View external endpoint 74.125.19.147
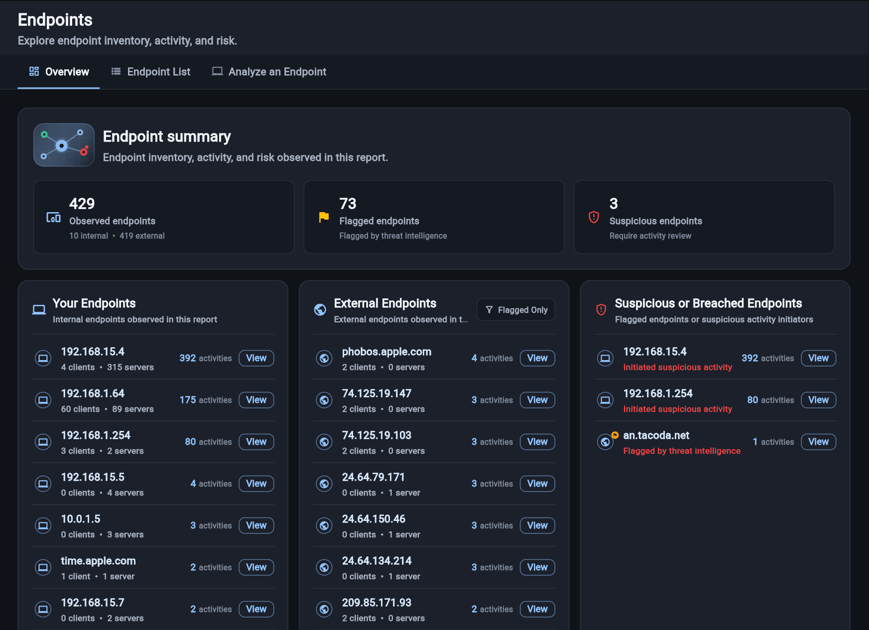869x630 pixels. (x=537, y=400)
